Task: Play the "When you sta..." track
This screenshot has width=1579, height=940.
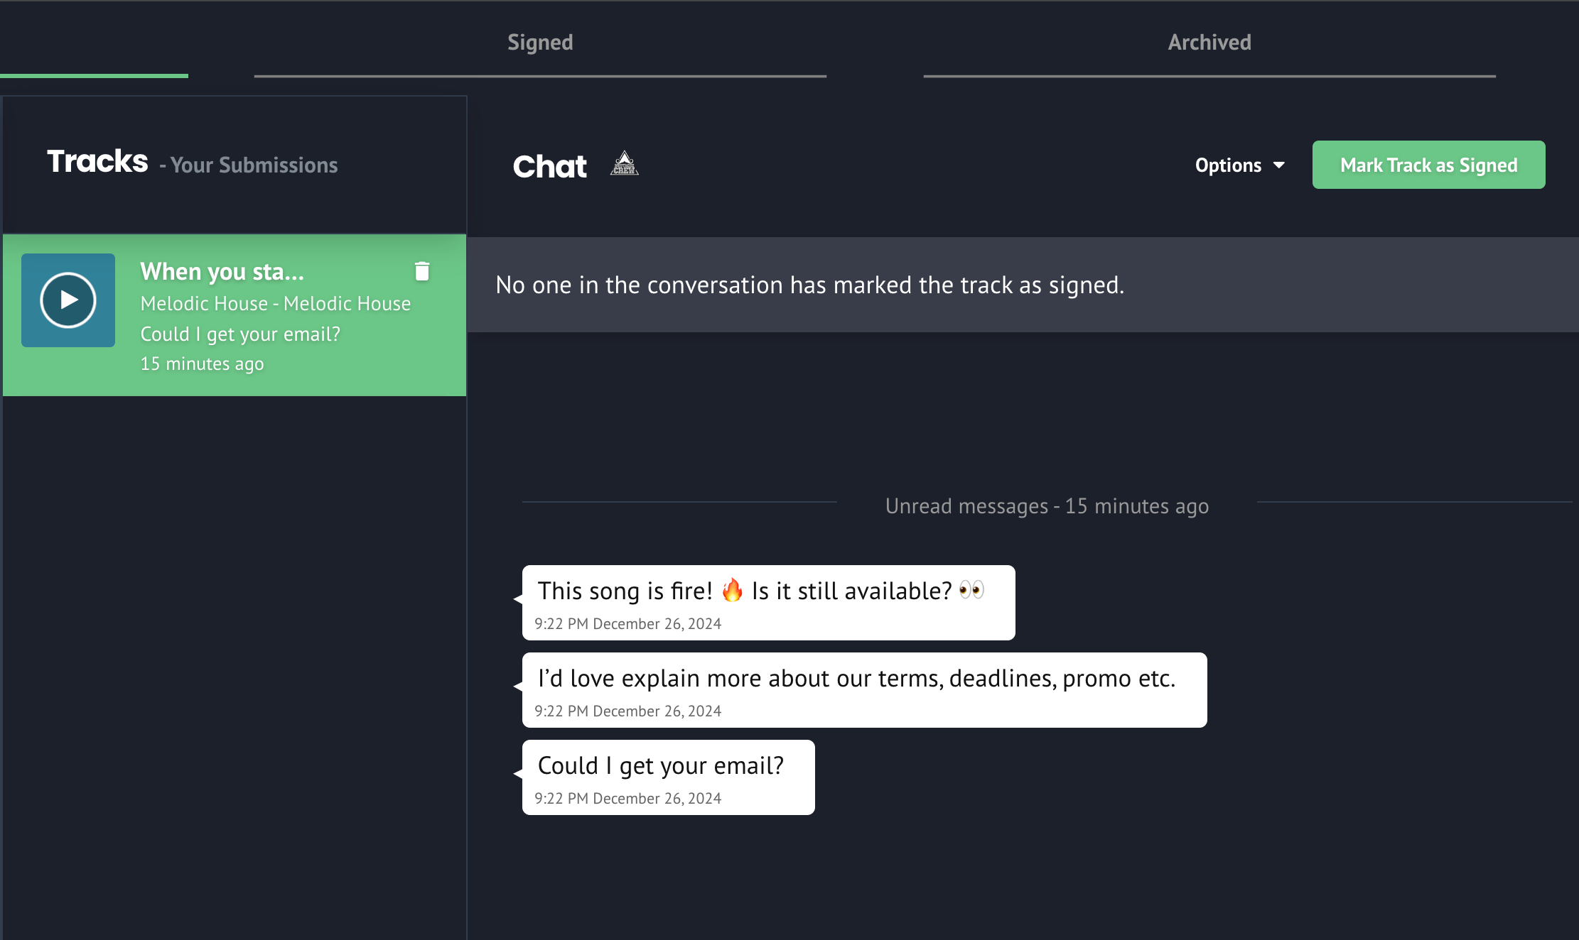Action: [68, 300]
